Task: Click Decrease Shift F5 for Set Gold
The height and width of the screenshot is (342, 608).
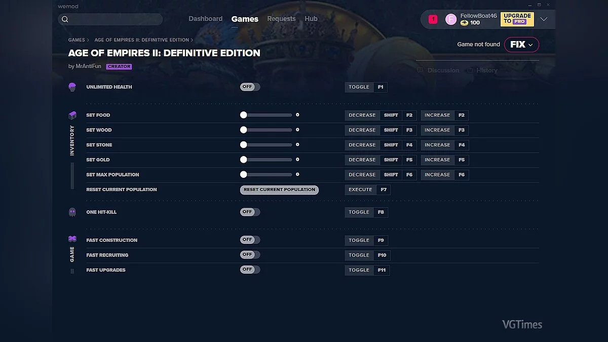Action: (x=381, y=160)
